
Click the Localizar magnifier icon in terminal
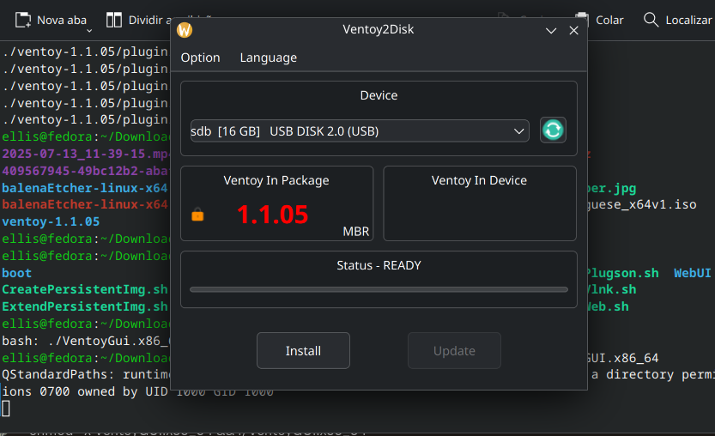(651, 20)
